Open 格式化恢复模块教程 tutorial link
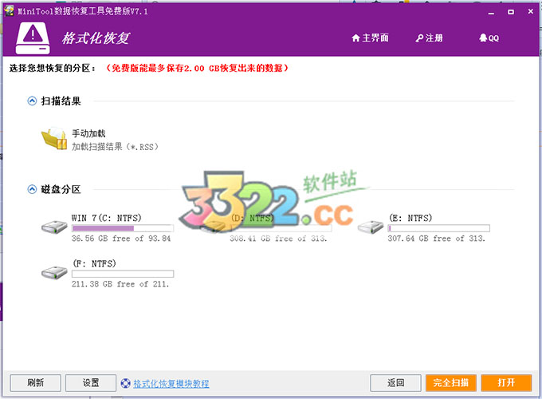This screenshot has width=542, height=399. pyautogui.click(x=171, y=383)
